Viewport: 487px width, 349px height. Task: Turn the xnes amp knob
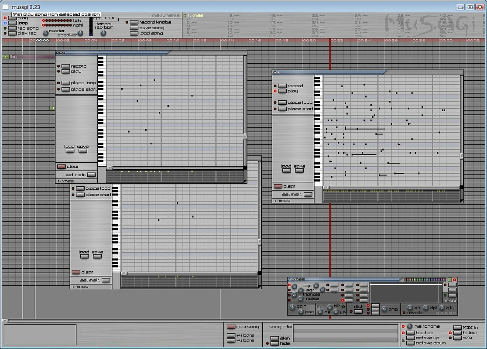(x=384, y=309)
